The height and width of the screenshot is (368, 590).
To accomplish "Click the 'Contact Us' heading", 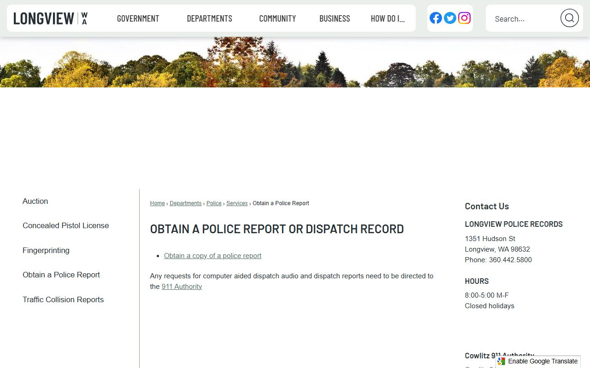I will coord(487,206).
